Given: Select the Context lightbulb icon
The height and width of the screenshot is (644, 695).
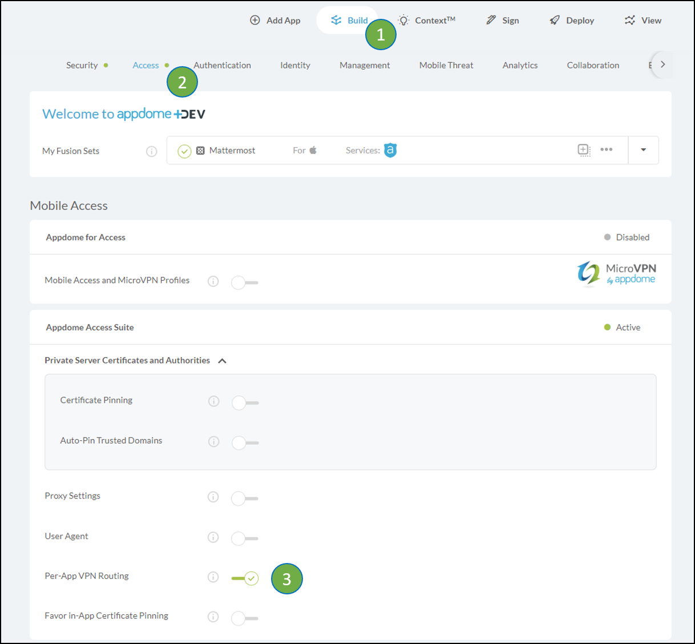Looking at the screenshot, I should click(405, 19).
